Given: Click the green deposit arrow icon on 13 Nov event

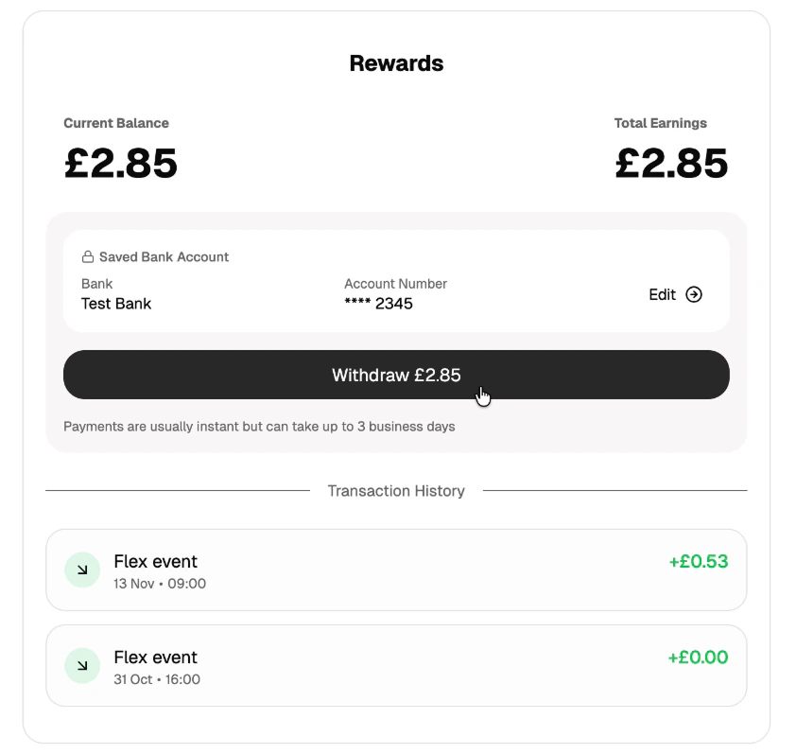Looking at the screenshot, I should click(81, 570).
